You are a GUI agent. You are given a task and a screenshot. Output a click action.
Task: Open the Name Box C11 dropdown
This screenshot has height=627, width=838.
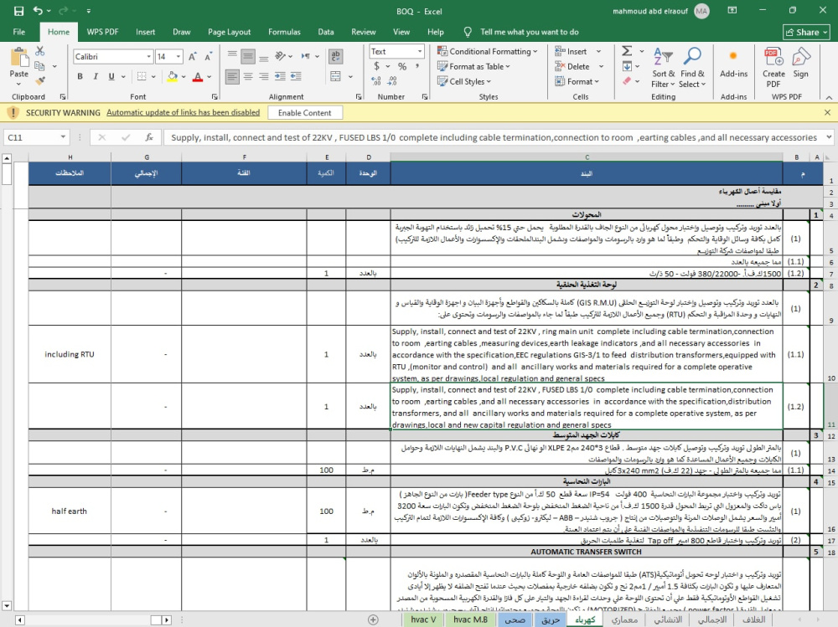pos(63,137)
